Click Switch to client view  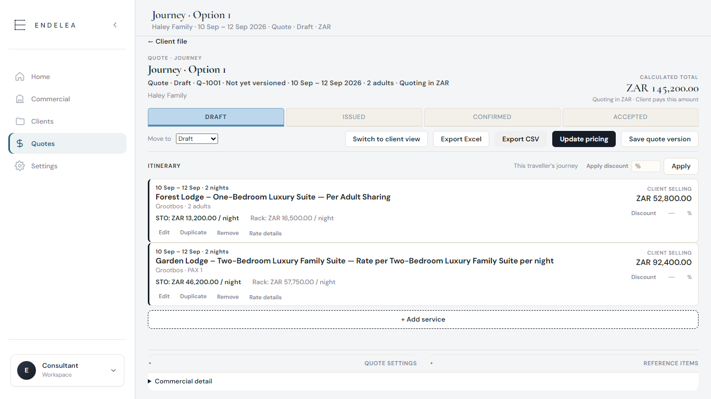(386, 139)
